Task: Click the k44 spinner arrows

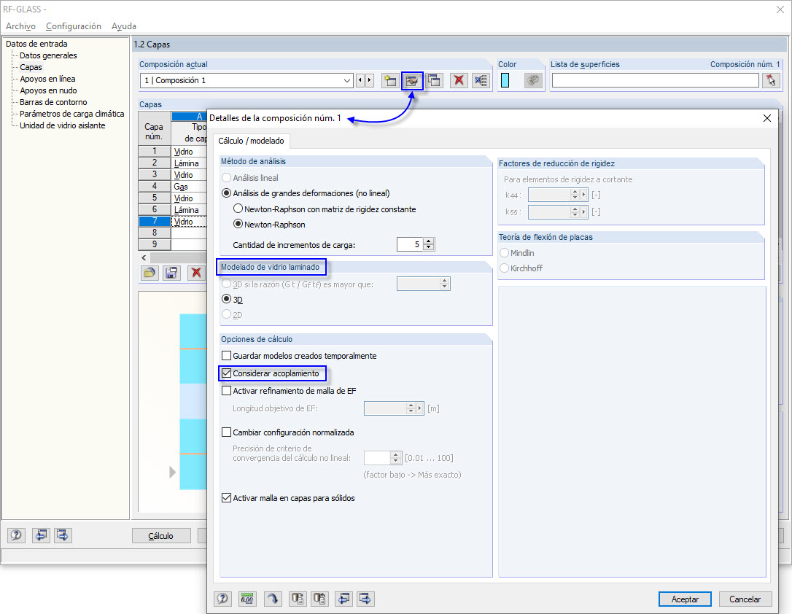Action: (x=574, y=195)
